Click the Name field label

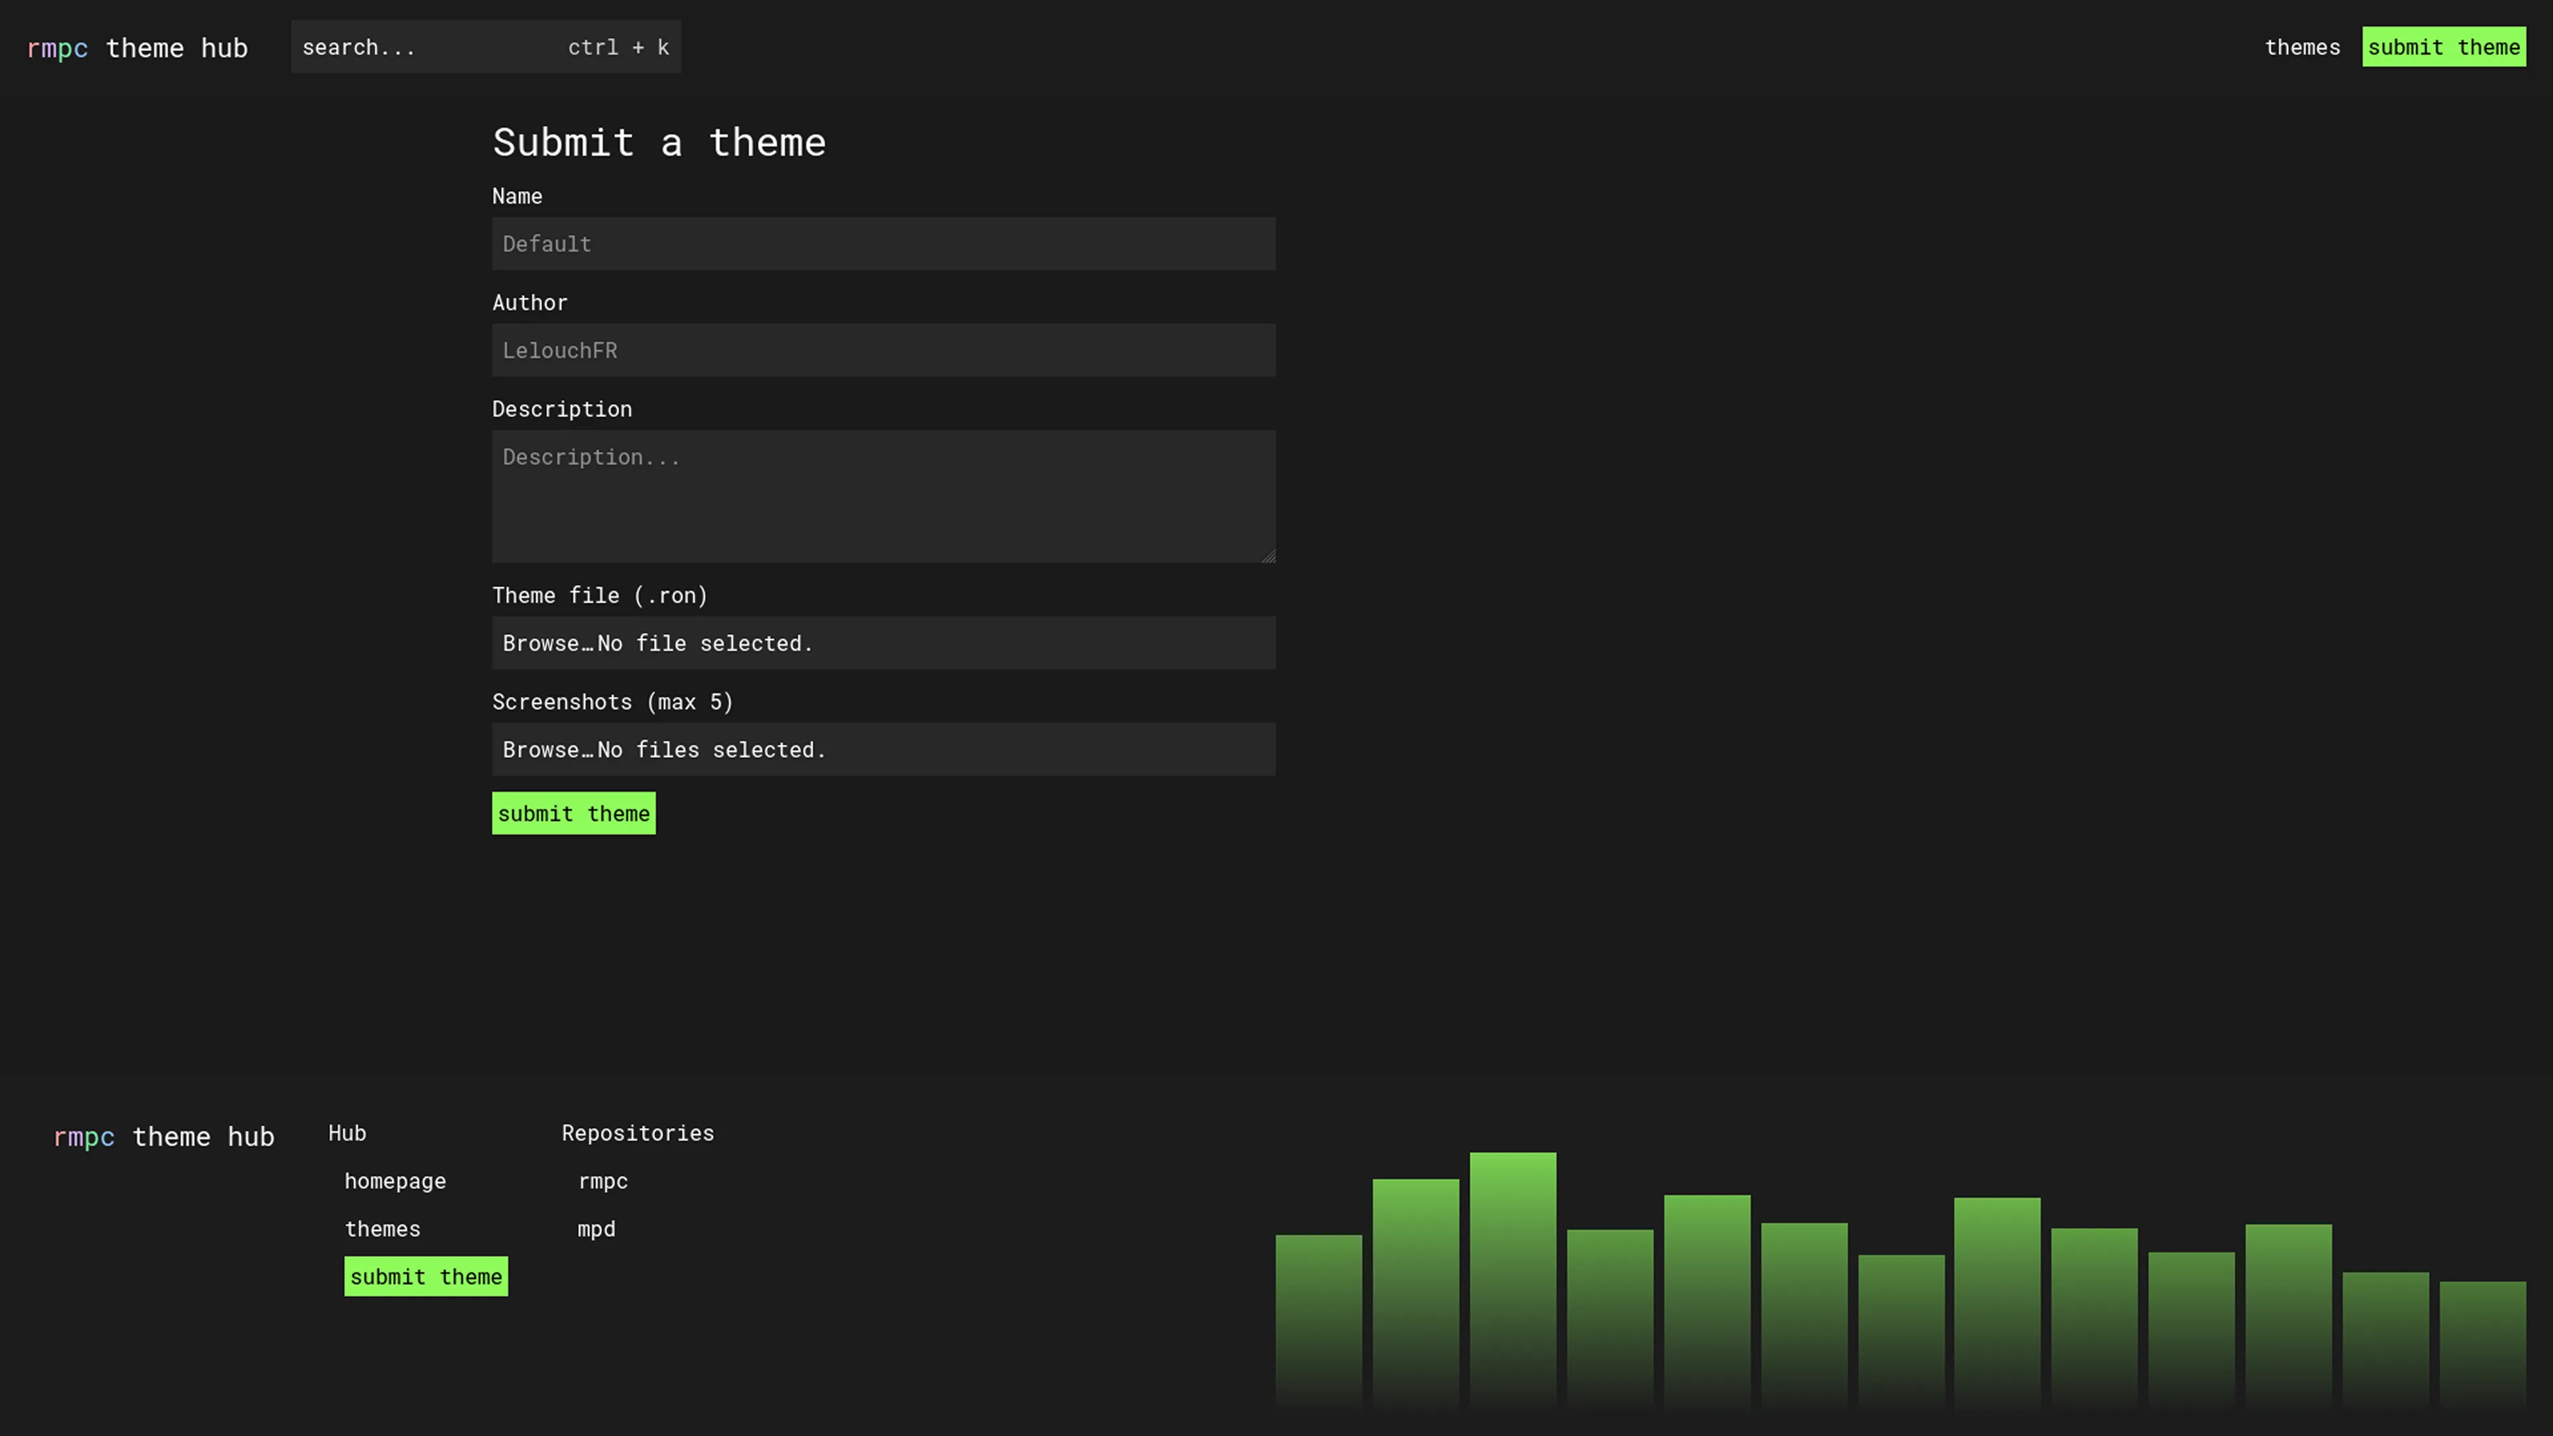pyautogui.click(x=518, y=196)
